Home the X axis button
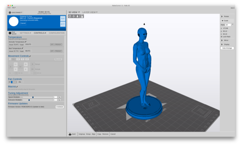Screen dimensions: 242x146 click(18, 59)
